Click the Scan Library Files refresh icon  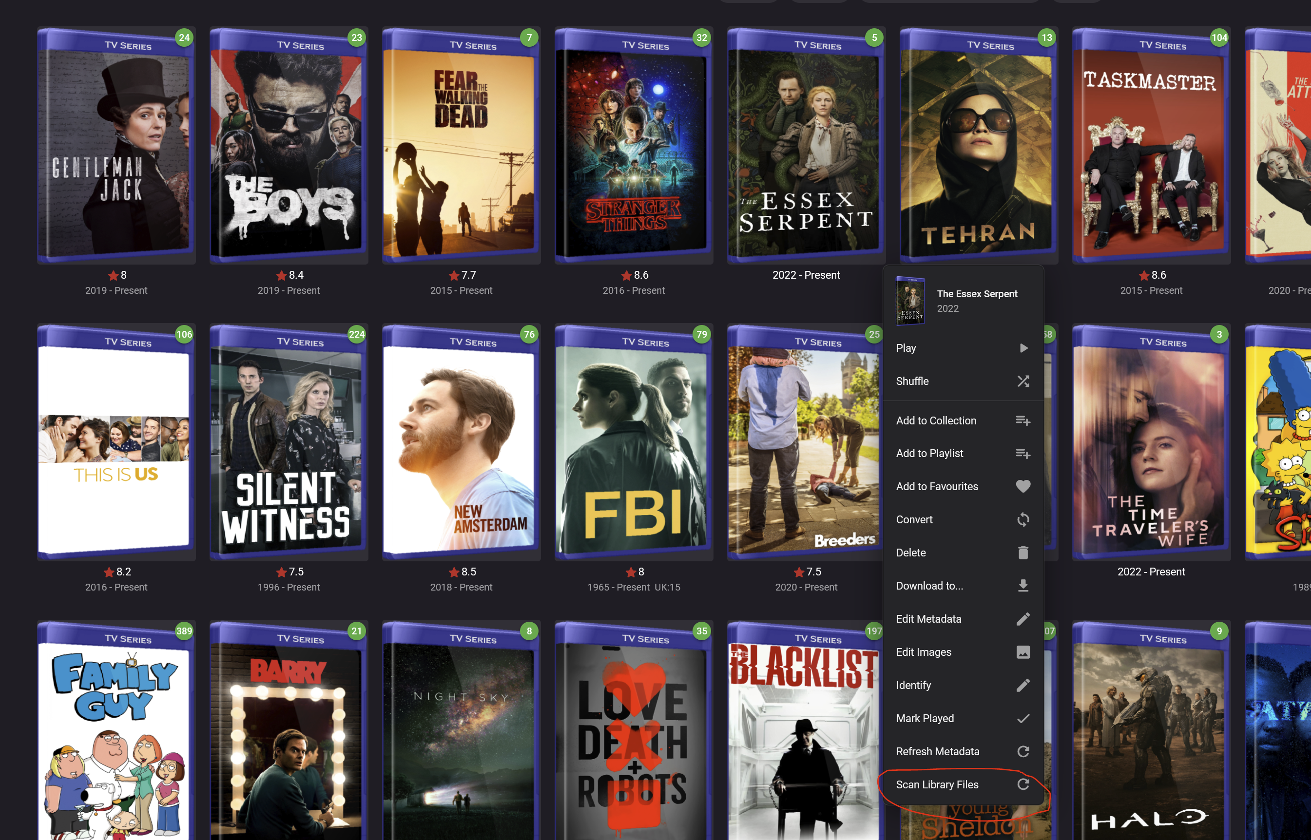(1023, 784)
